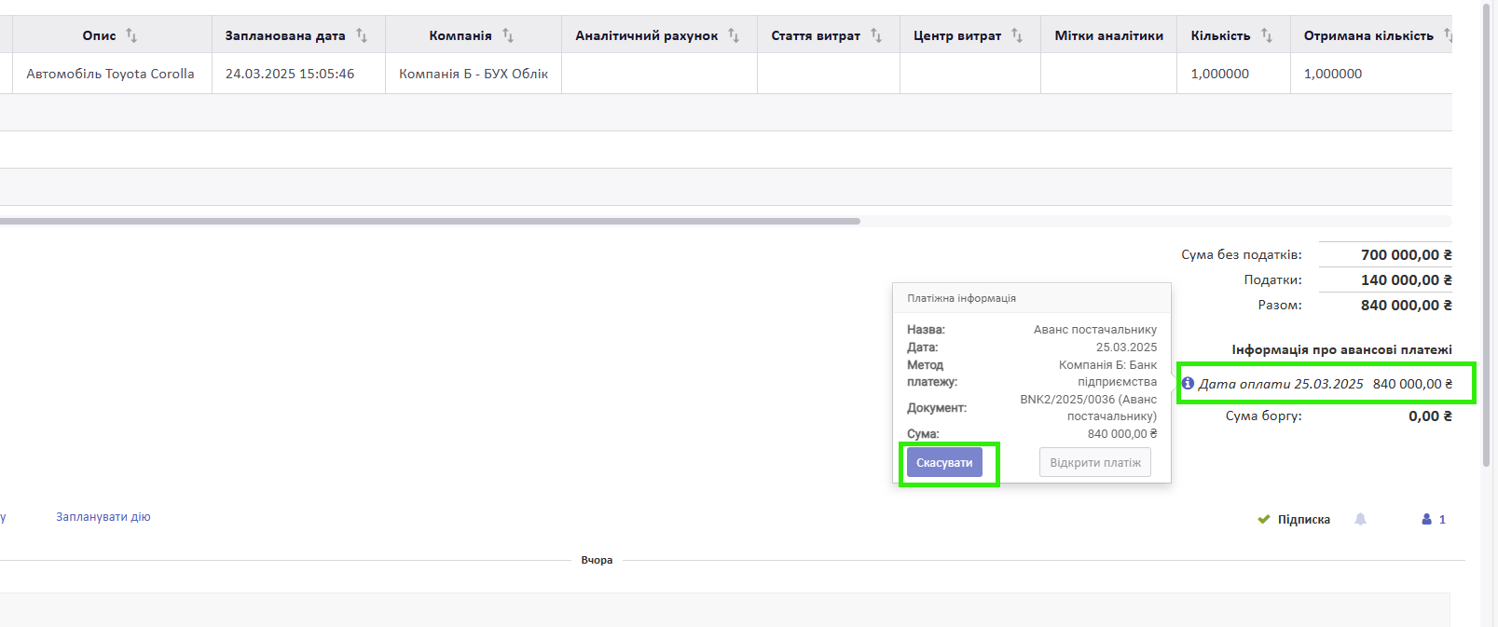Click the horizontal scrollbar under the table
Screen dimensions: 1498x627
click(430, 221)
